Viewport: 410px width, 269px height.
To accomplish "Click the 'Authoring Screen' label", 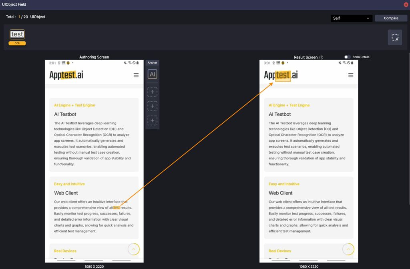I will click(x=94, y=57).
